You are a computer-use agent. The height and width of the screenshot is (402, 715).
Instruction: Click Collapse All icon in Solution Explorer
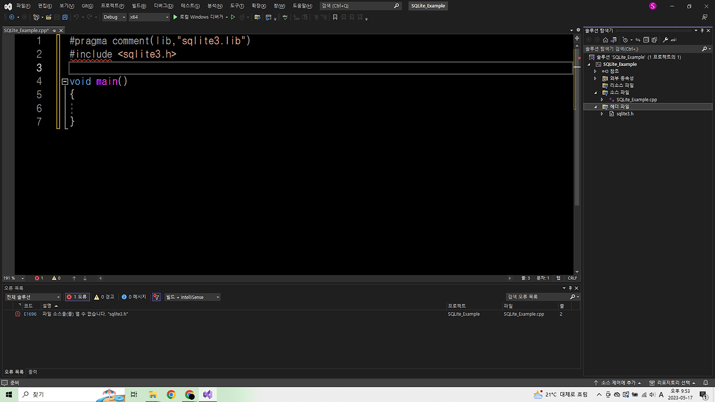tap(646, 40)
